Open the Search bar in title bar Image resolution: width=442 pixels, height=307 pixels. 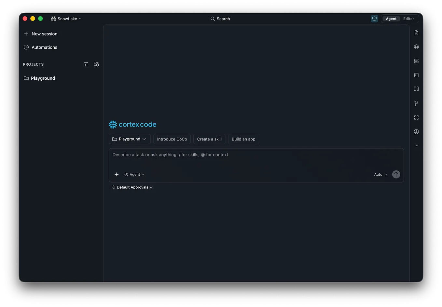[220, 19]
